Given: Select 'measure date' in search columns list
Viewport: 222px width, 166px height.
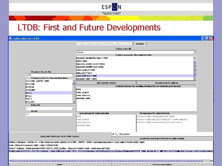Looking at the screenshot, I should tap(136, 98).
